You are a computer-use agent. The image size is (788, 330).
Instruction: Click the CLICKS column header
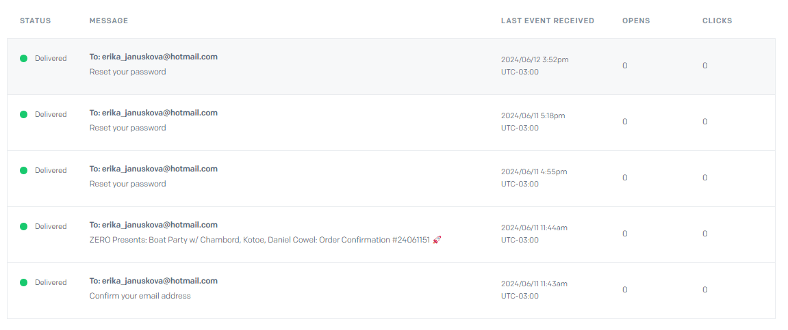717,20
